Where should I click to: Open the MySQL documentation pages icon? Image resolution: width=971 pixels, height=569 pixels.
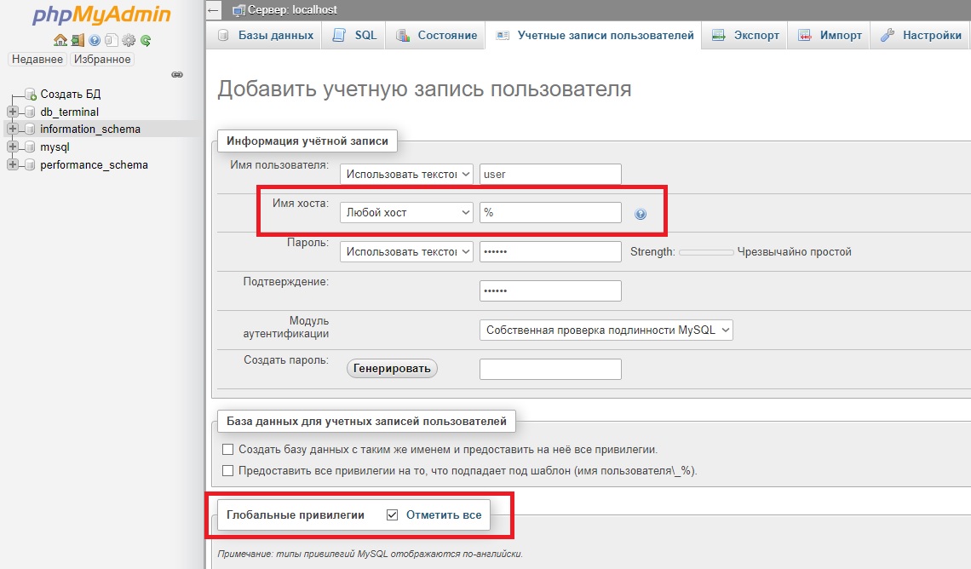pos(111,40)
